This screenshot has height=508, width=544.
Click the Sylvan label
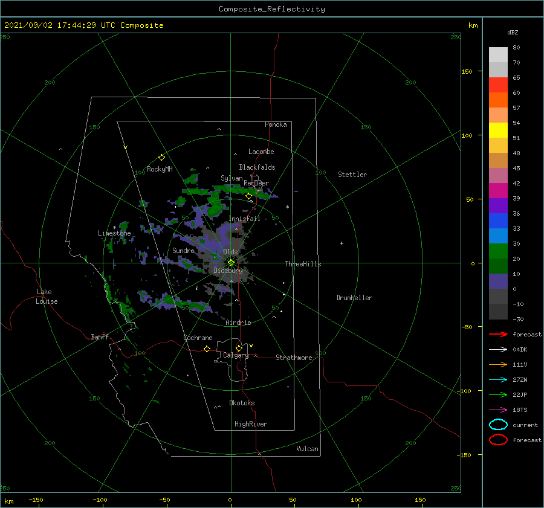(x=232, y=178)
